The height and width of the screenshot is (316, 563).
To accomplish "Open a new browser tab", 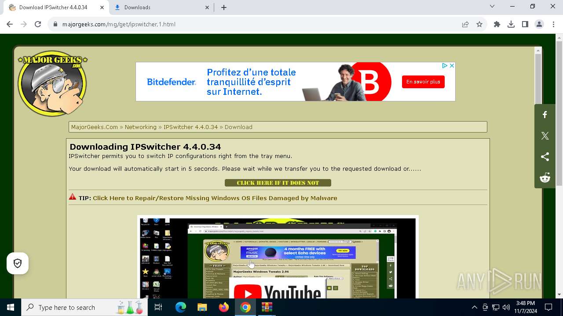I will (224, 7).
